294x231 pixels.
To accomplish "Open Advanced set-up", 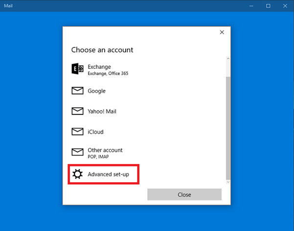I will [104, 174].
